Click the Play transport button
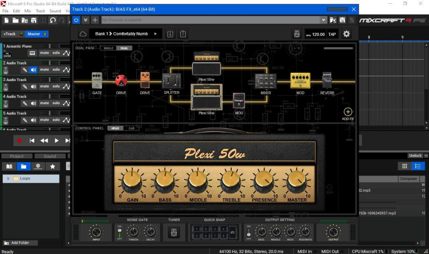 [x=56, y=141]
